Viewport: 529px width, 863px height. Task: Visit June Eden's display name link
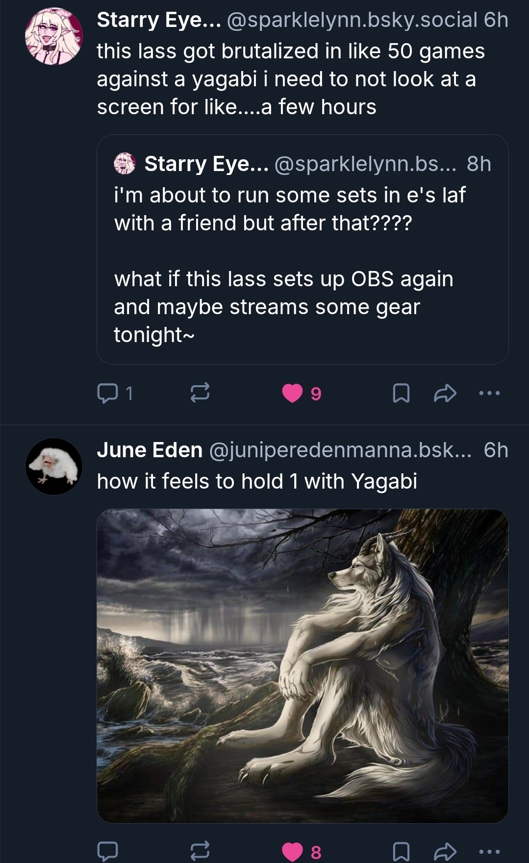coord(150,450)
